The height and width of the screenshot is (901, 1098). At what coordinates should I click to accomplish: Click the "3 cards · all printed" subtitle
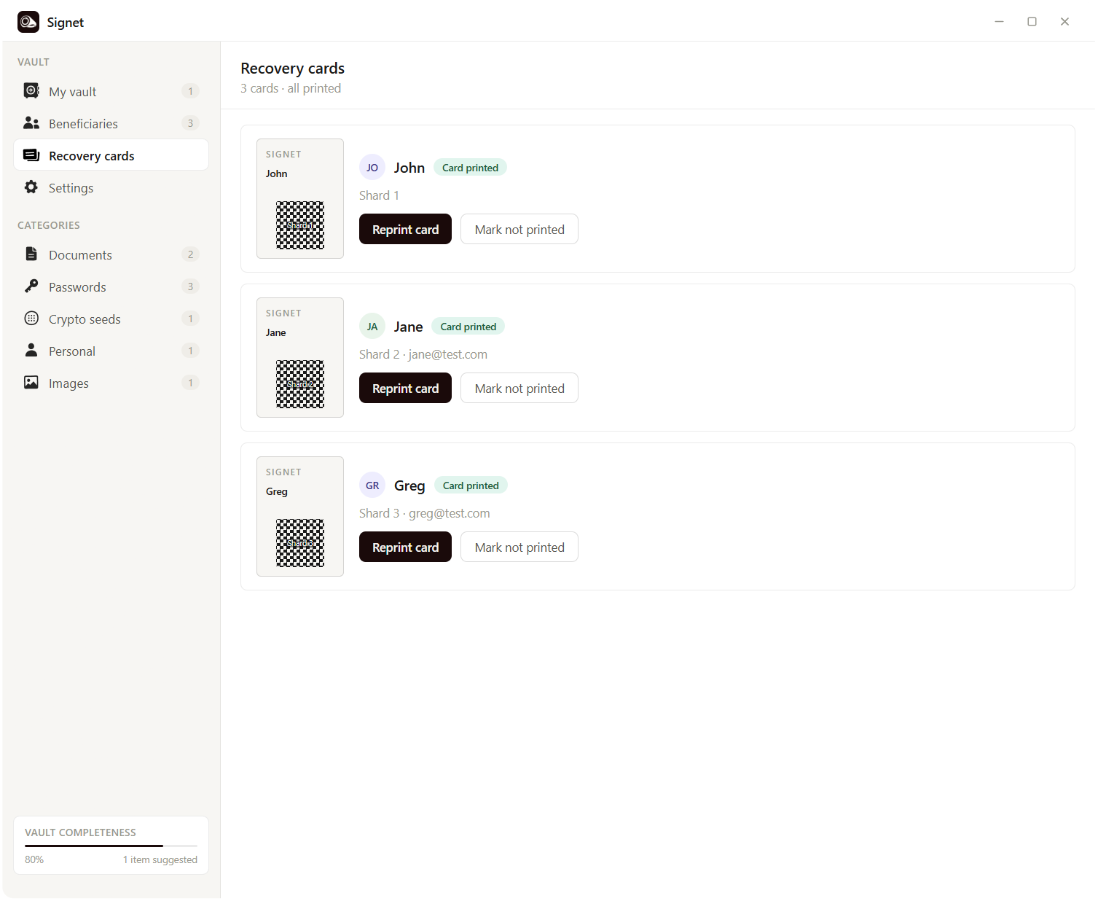pos(291,88)
